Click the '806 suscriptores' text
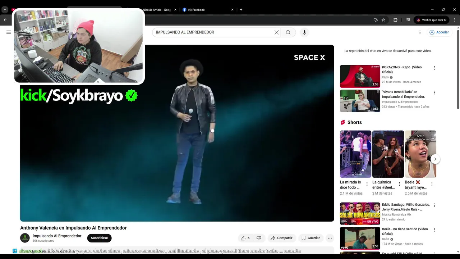The width and height of the screenshot is (460, 259). coord(43,241)
